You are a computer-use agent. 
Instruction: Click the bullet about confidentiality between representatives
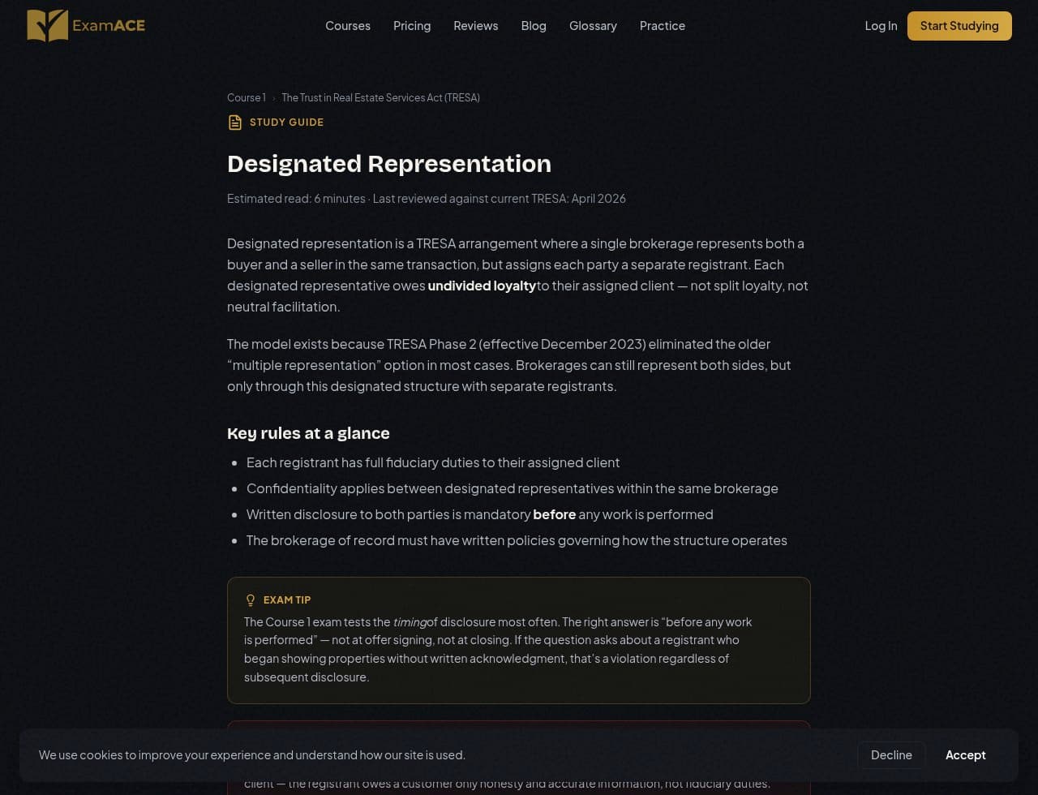[x=513, y=488]
